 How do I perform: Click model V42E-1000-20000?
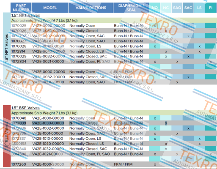[48, 164]
